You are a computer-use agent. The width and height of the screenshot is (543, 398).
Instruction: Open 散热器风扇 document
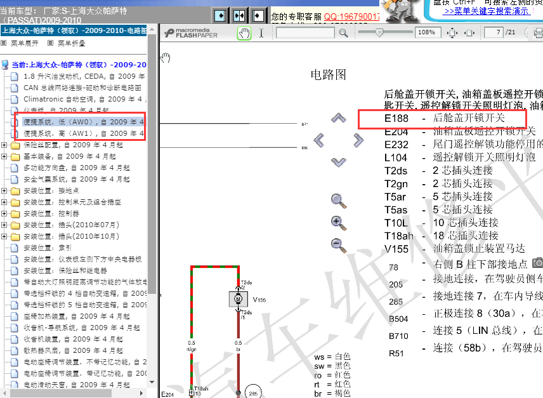pyautogui.click(x=73, y=350)
